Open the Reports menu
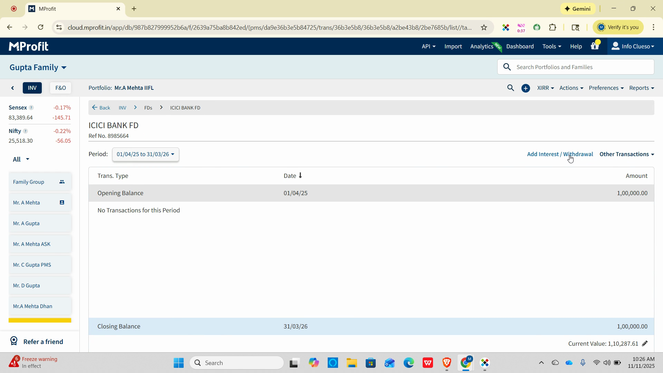Viewport: 663px width, 373px height. [641, 88]
